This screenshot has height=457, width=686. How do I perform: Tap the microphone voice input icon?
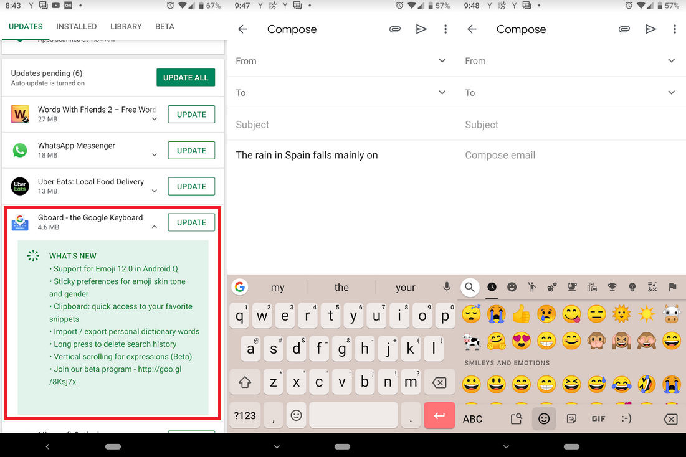446,287
